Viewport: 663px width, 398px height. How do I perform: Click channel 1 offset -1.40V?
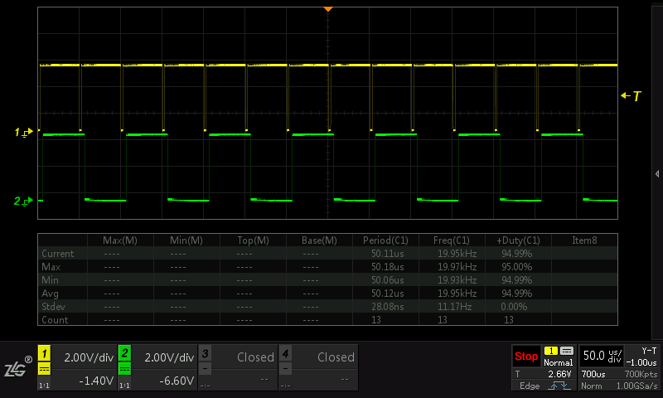click(96, 381)
